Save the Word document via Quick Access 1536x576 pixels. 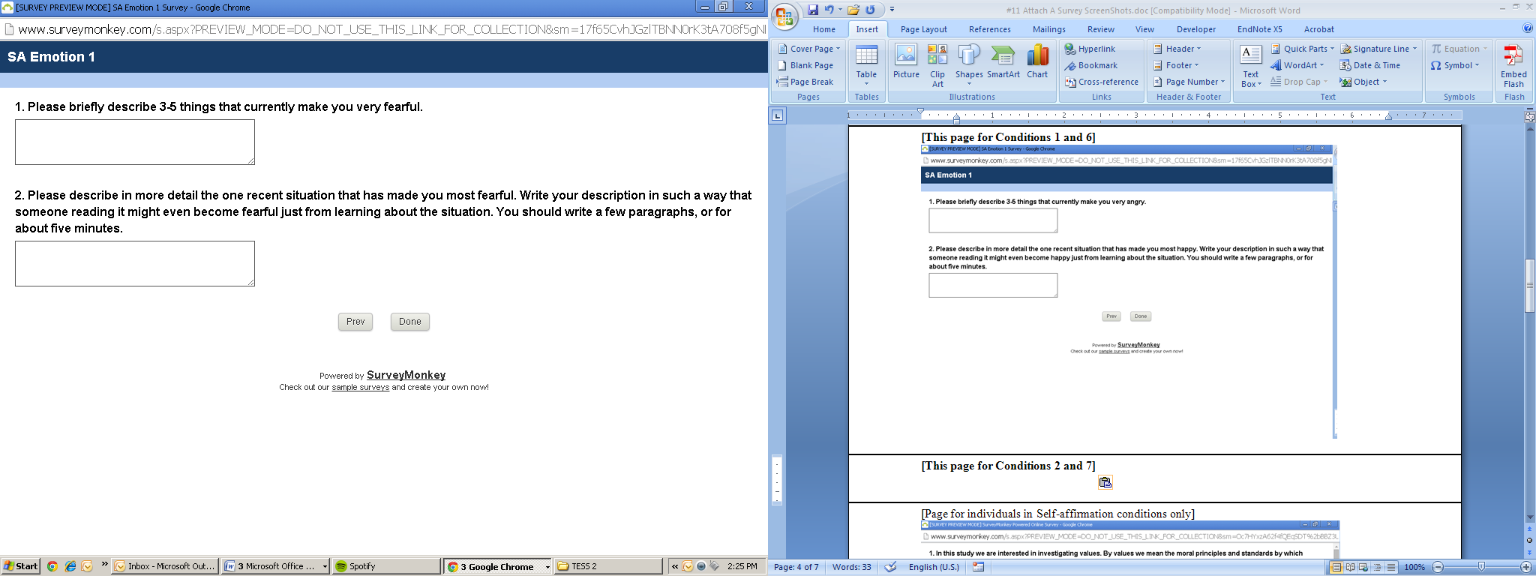tap(813, 10)
